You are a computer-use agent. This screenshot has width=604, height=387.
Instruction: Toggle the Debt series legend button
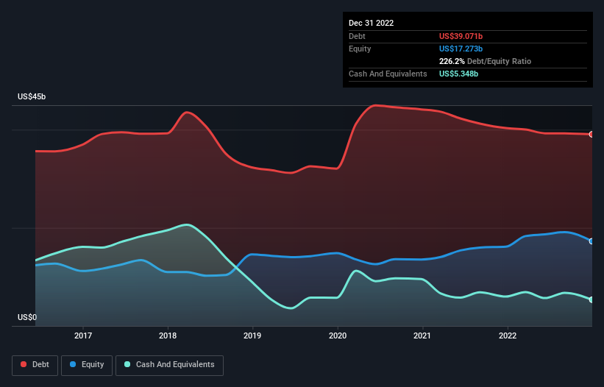(x=35, y=365)
